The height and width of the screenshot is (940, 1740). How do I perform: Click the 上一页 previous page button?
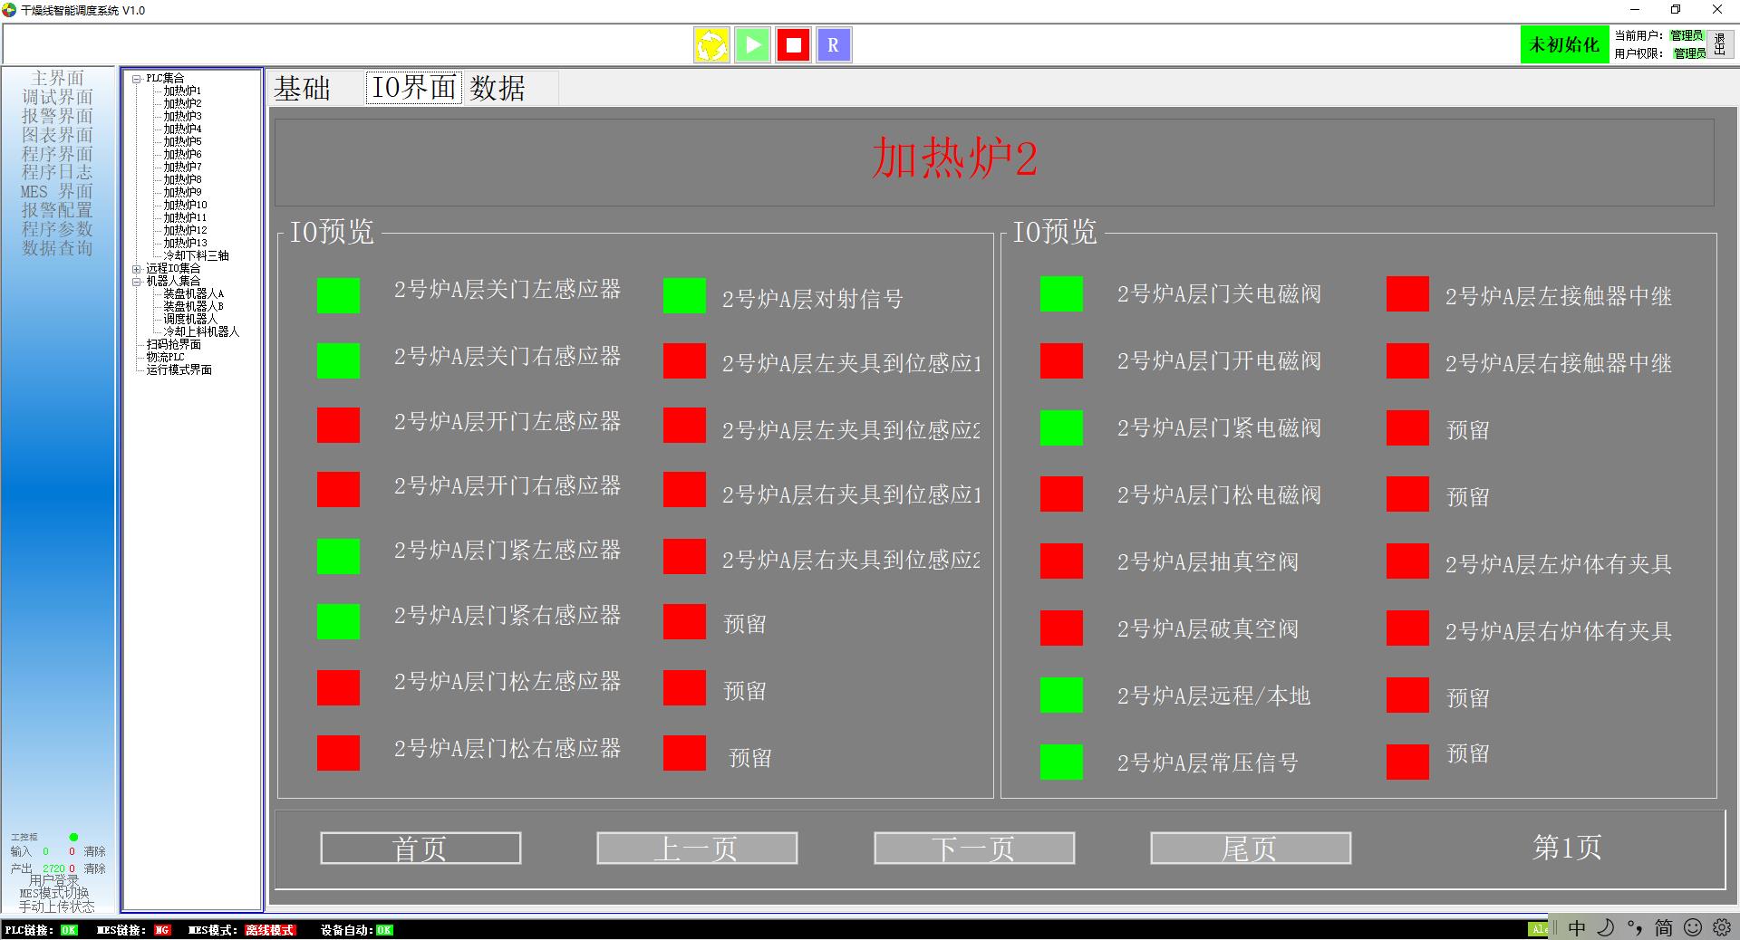click(697, 849)
